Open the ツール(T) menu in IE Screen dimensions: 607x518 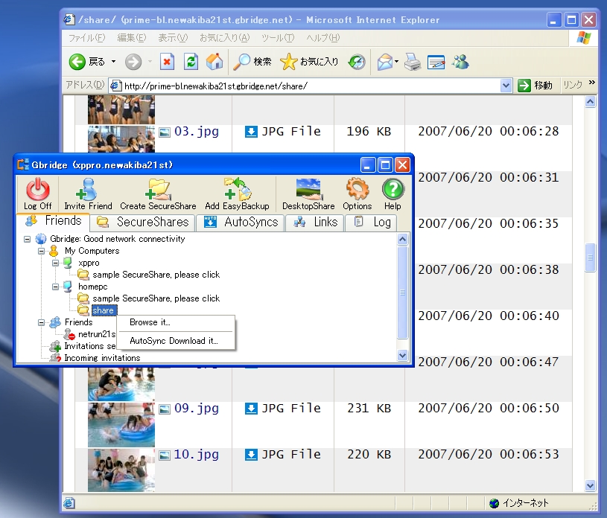pyautogui.click(x=278, y=38)
